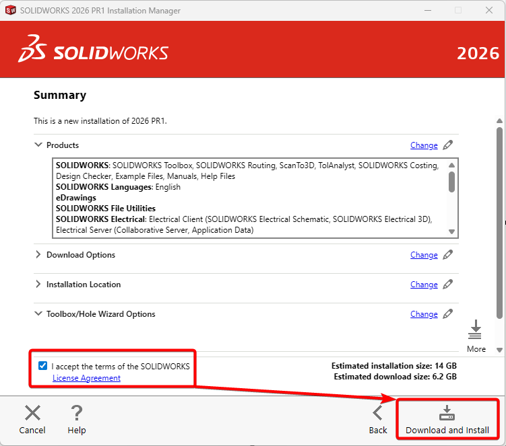This screenshot has height=446, width=506.
Task: Click the summary page scrollbar down arrow
Action: coord(499,349)
